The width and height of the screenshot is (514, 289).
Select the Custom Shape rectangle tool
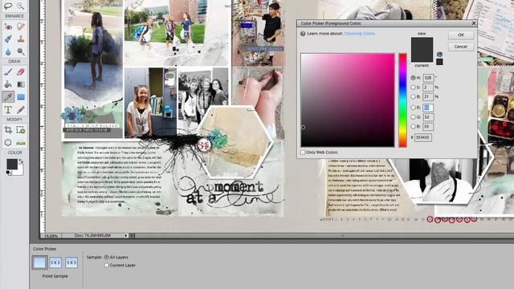pyautogui.click(x=21, y=96)
